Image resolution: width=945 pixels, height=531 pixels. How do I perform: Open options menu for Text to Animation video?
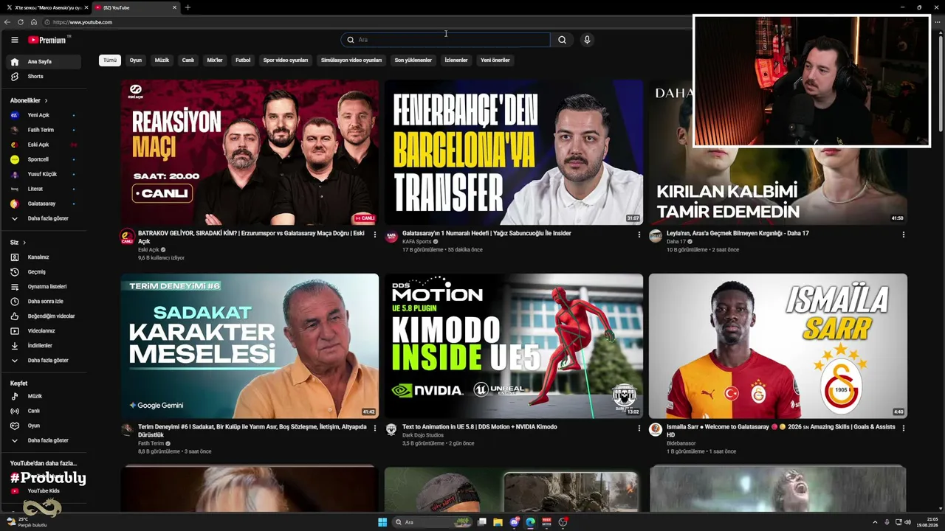coord(639,428)
